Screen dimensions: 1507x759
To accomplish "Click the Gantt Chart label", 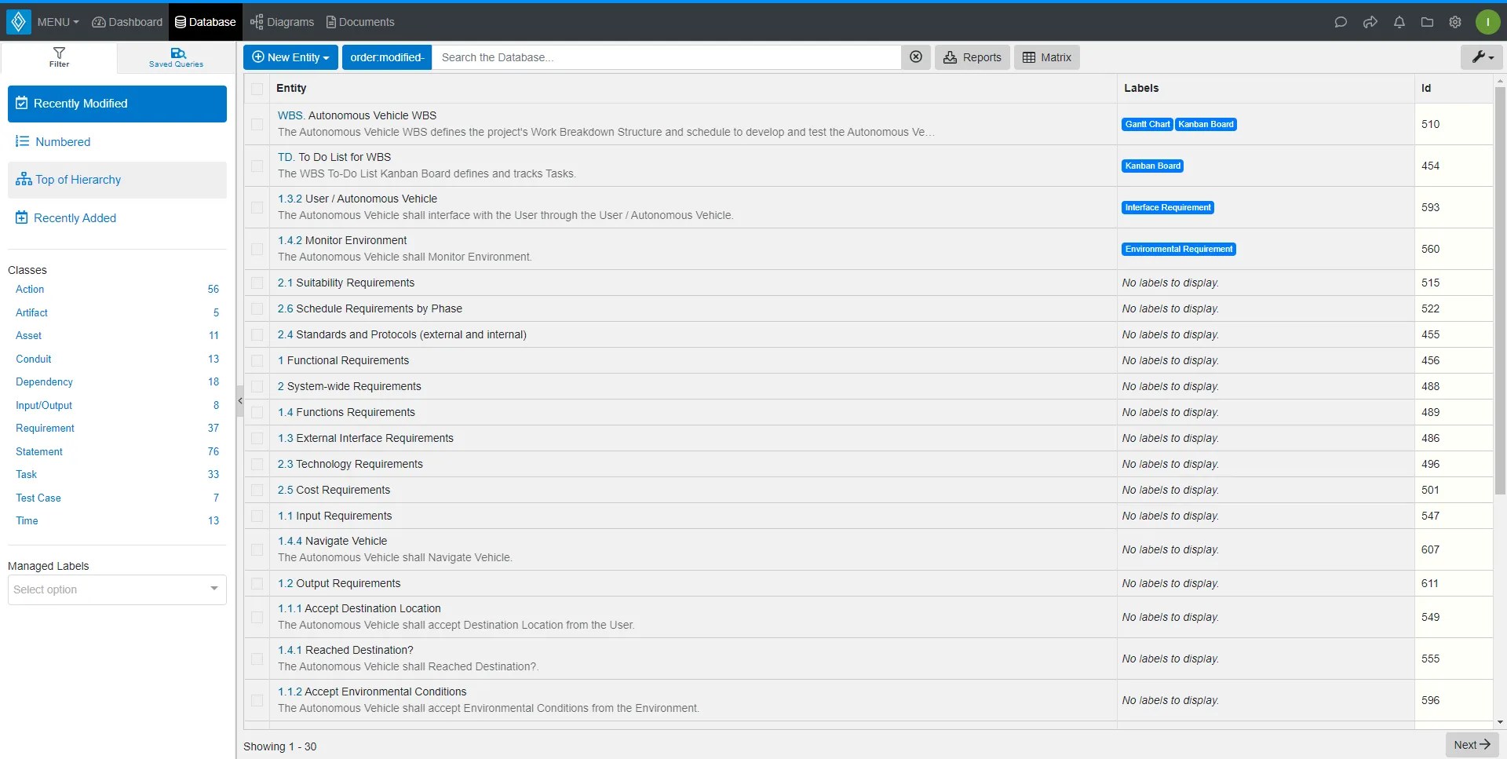I will tap(1147, 124).
